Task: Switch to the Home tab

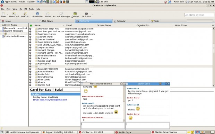Action: [x=19, y=21]
